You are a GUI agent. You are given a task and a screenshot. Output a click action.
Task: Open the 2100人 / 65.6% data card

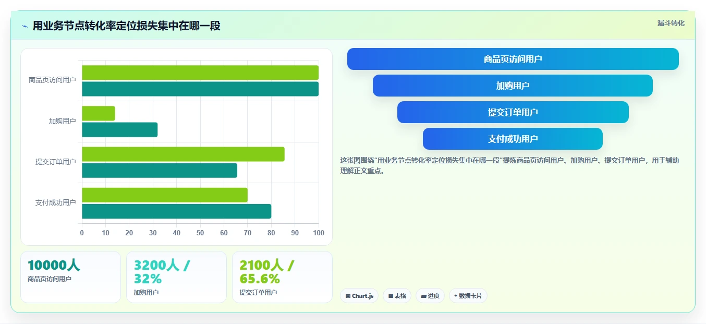tap(282, 277)
